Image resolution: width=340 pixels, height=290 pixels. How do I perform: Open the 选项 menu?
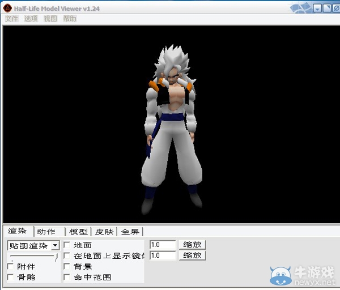point(31,19)
